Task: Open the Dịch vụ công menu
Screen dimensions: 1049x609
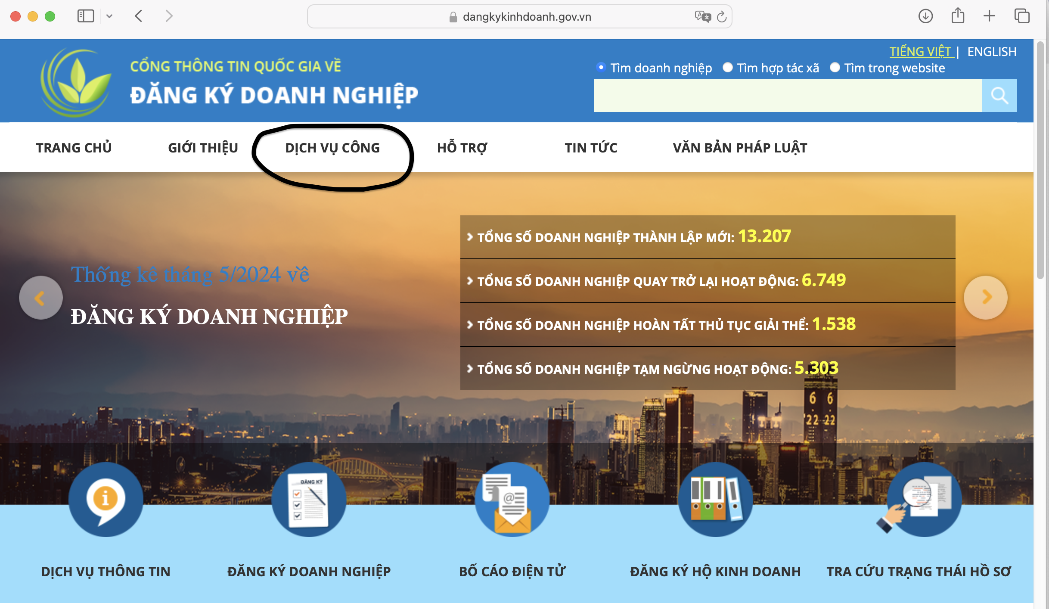Action: pos(332,148)
